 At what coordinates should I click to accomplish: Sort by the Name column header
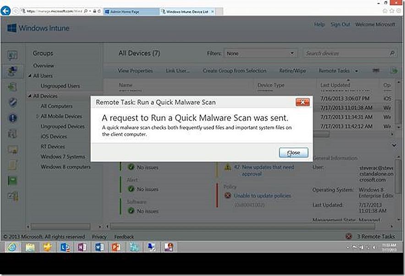(x=126, y=85)
